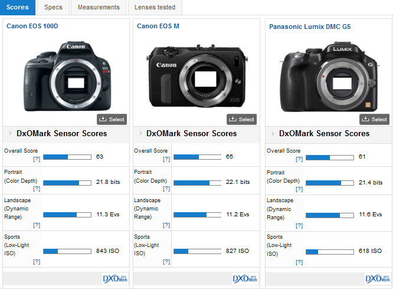This screenshot has height=290, width=393.
Task: Open Portrait help for Panasonic G5
Action: click(x=299, y=189)
